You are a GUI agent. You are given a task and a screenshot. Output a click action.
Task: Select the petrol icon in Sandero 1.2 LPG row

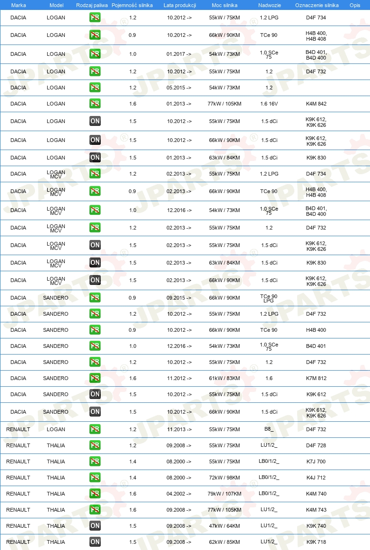click(x=95, y=314)
